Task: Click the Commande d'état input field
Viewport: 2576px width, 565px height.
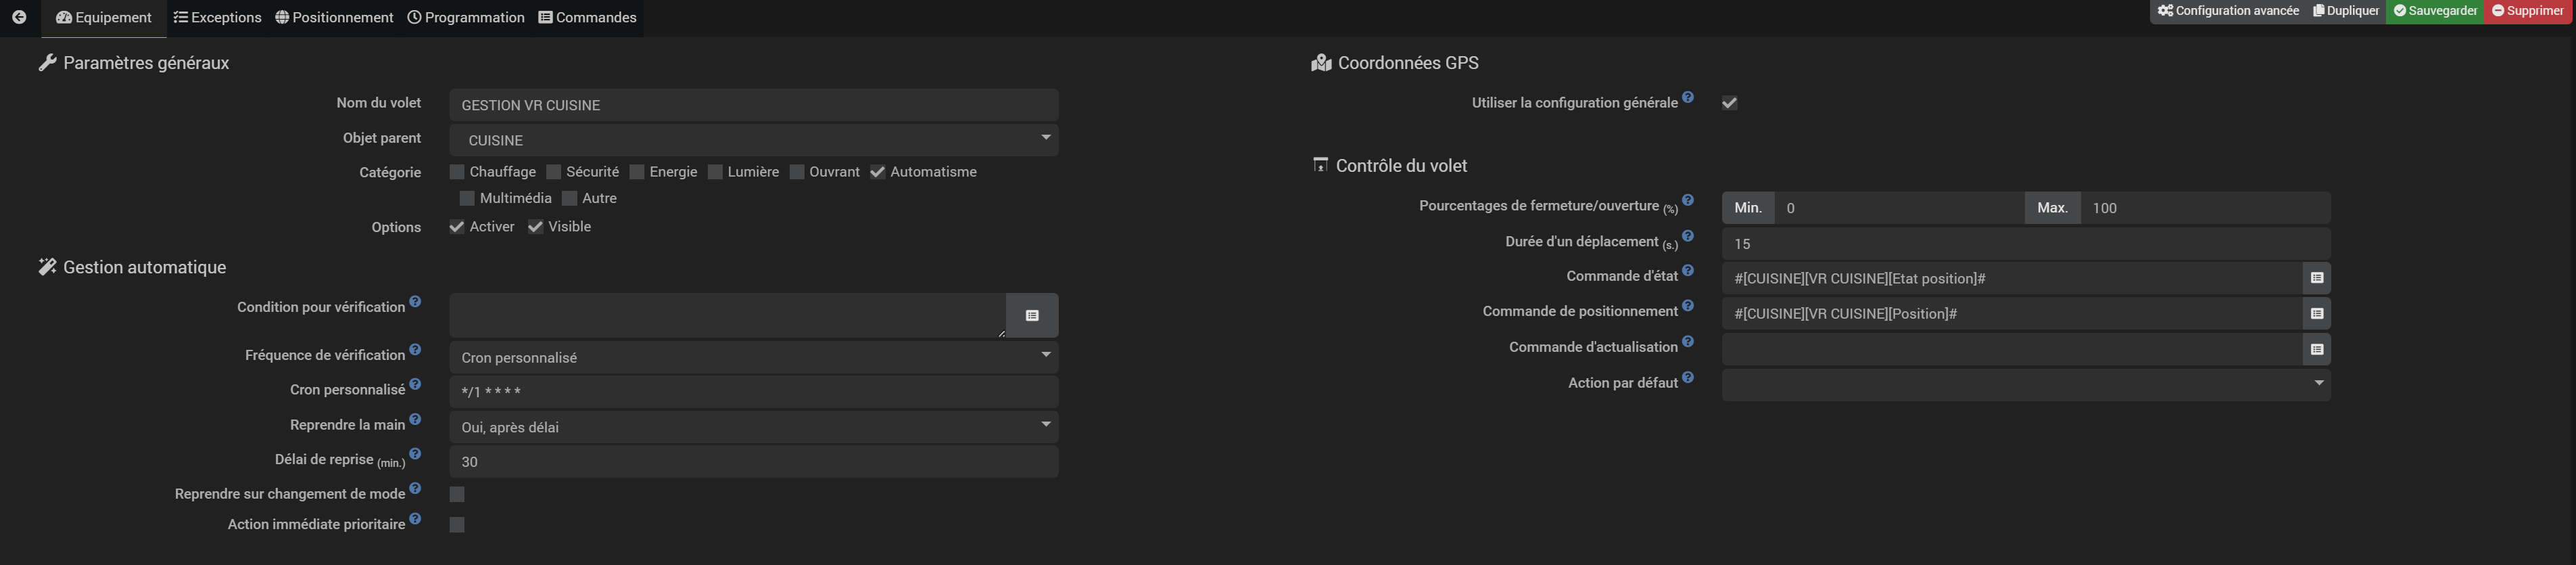Action: click(x=2012, y=278)
